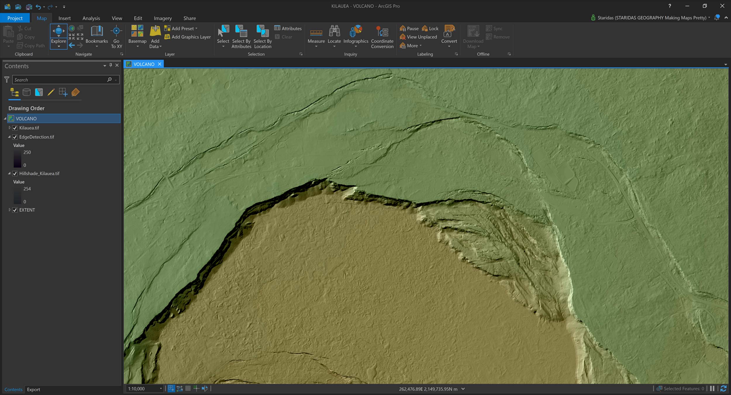Viewport: 731px width, 395px height.
Task: Toggle the EXTENT layer checkbox
Action: coord(15,210)
